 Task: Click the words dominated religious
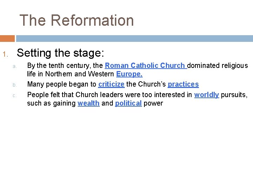[218, 66]
